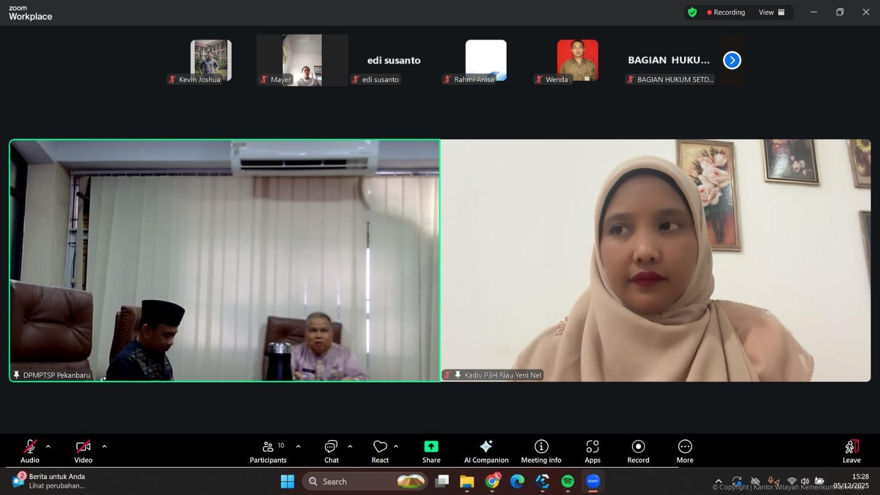Open the Participants panel
The image size is (880, 495).
268,451
